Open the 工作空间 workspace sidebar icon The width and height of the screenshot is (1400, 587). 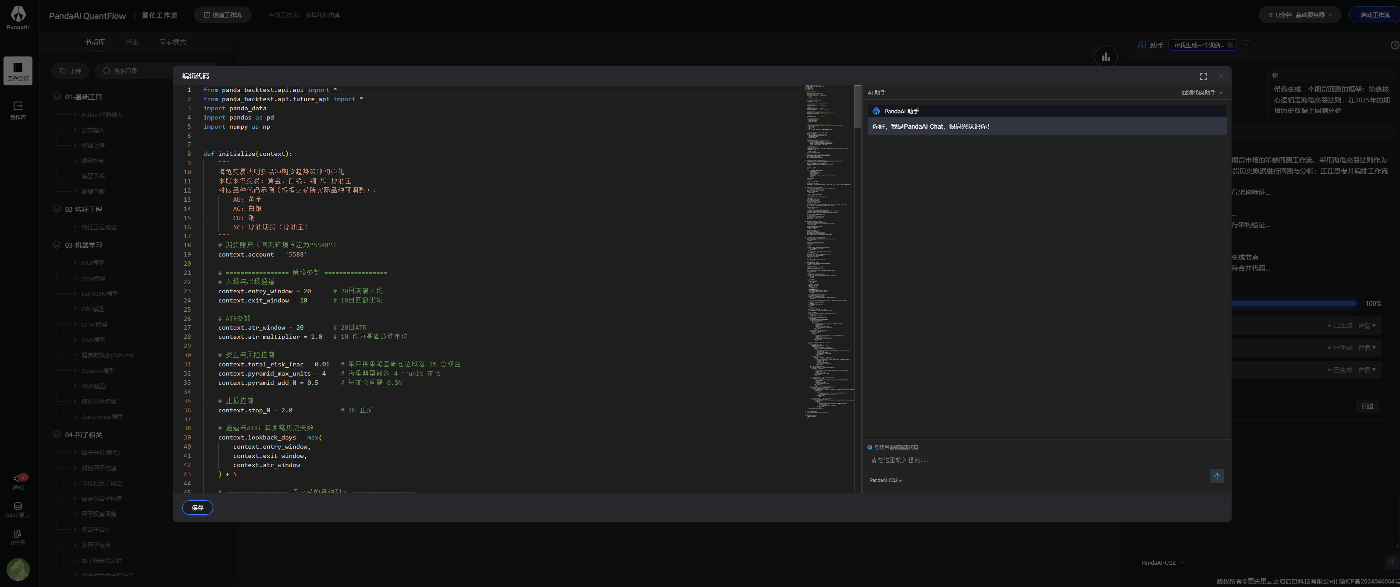click(18, 71)
